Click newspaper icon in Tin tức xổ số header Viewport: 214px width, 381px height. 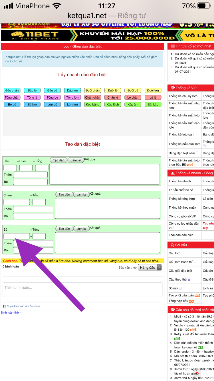point(173,46)
